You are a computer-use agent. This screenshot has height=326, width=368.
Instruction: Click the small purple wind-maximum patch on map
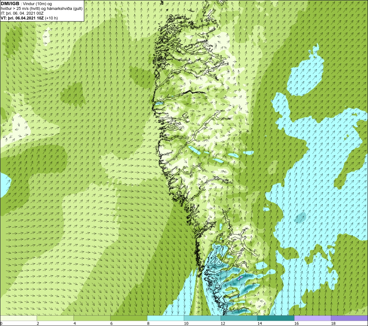pos(240,278)
